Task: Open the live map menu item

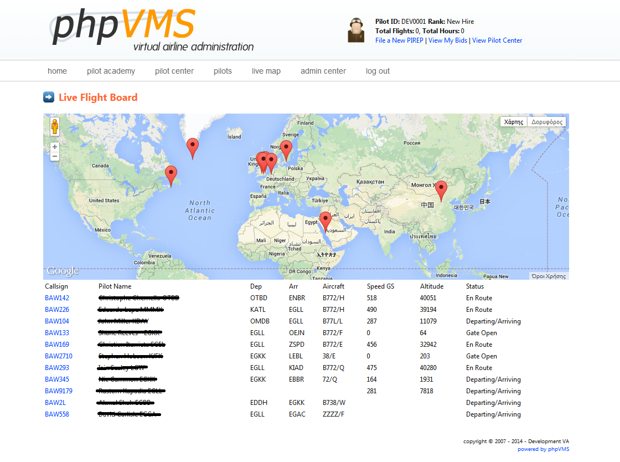Action: tap(266, 71)
